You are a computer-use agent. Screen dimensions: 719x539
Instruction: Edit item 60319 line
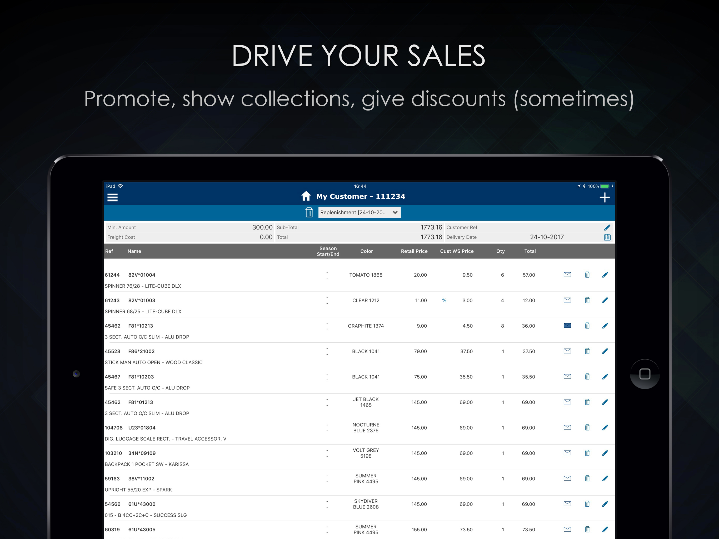click(605, 529)
